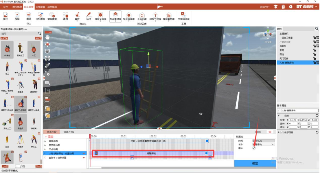The width and height of the screenshot is (320, 173).
Task: Switch to the 成果输出 tab
Action: point(52,7)
